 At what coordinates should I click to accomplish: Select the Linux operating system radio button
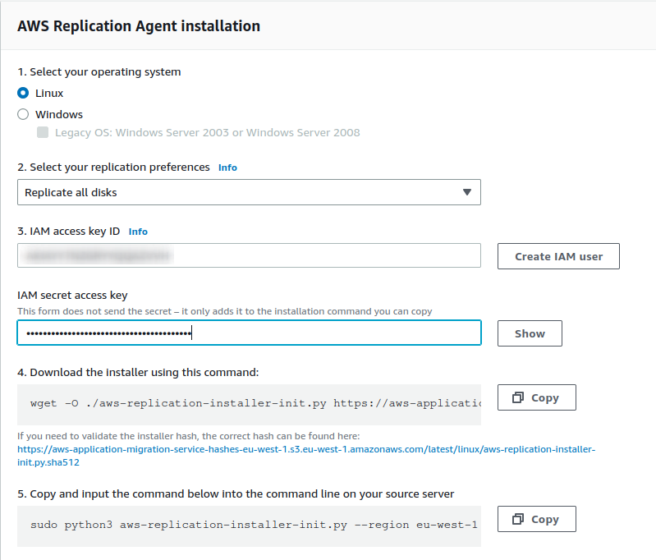(x=23, y=94)
